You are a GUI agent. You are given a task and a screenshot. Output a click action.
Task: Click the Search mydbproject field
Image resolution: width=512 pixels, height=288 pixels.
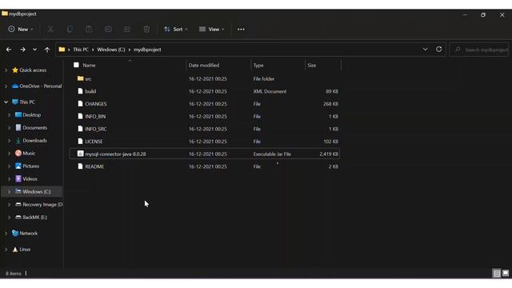coord(479,50)
